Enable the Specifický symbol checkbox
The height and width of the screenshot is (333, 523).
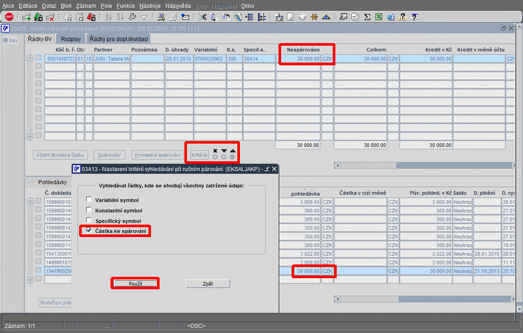[x=89, y=220]
